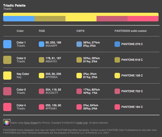Click the PANTONE 106 C swatch

(117, 75)
